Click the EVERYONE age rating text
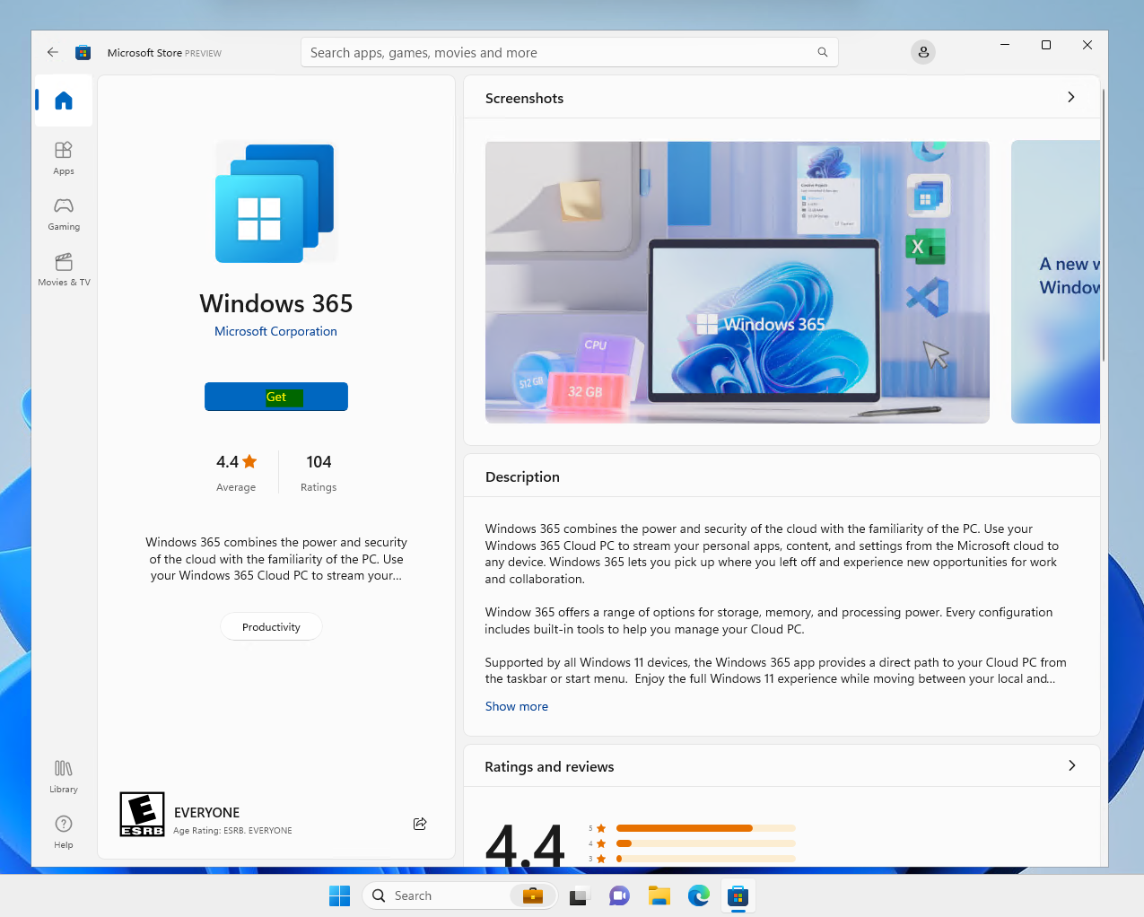This screenshot has width=1144, height=917. click(x=206, y=813)
